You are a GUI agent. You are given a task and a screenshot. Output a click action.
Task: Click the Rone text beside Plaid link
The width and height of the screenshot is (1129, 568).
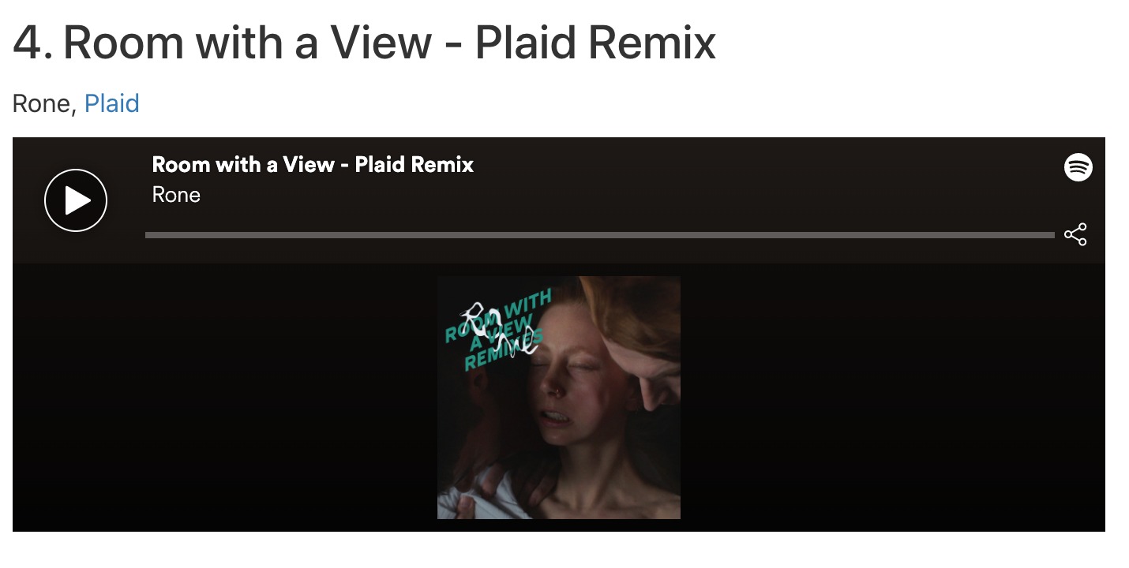tap(43, 103)
